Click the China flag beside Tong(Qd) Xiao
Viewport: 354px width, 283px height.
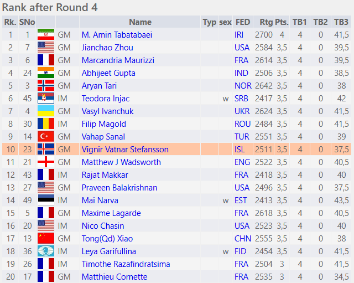(x=45, y=238)
